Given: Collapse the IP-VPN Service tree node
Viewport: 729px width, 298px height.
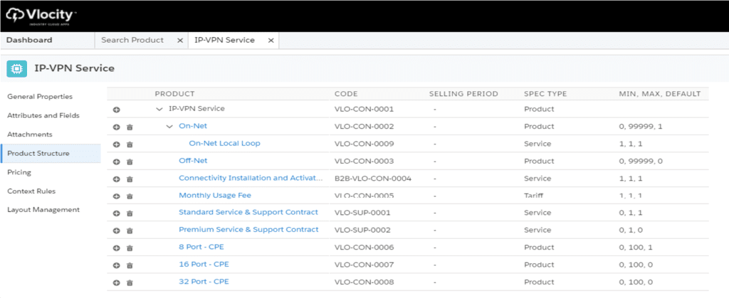Looking at the screenshot, I should tap(159, 109).
